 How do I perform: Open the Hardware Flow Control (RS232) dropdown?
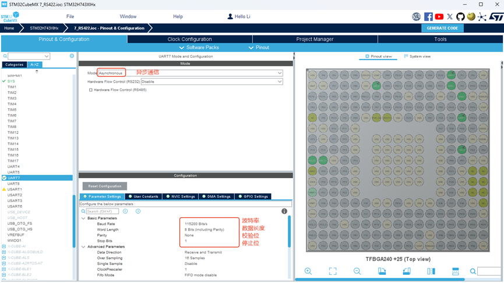212,82
